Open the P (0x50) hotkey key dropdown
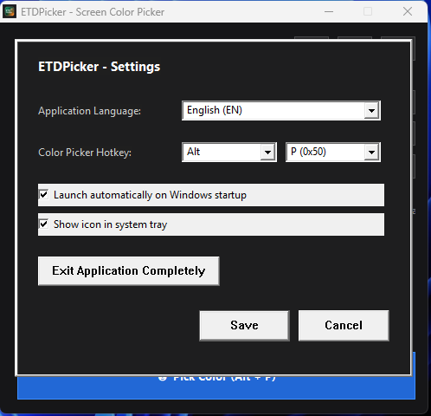Screen dimensions: 431x416 click(x=333, y=152)
